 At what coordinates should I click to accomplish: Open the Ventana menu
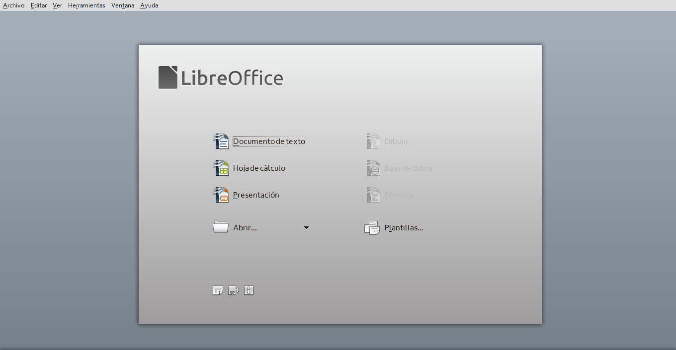(123, 5)
